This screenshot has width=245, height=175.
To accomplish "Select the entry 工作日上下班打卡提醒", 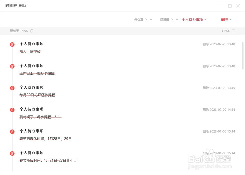I will pos(37,73).
